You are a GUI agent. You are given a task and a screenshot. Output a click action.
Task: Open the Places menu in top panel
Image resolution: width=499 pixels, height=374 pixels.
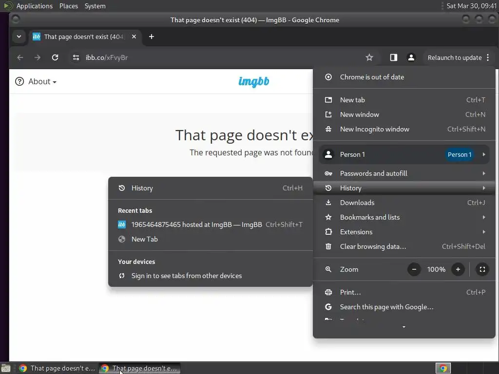click(68, 6)
